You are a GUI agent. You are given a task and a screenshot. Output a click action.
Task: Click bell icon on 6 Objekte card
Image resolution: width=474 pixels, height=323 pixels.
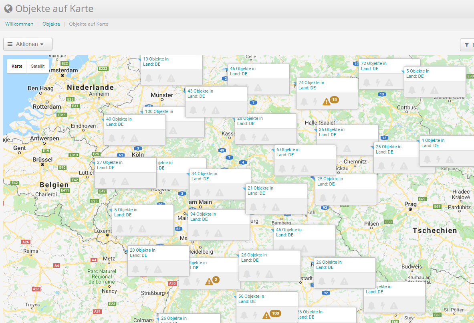coord(282,168)
